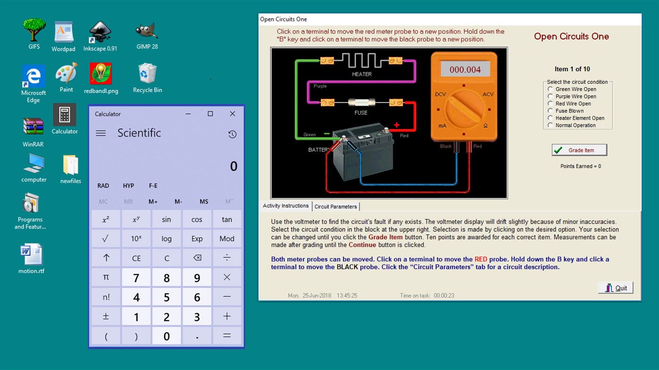Select the Green Wire Open condition
This screenshot has height=370, width=659.
pos(550,89)
